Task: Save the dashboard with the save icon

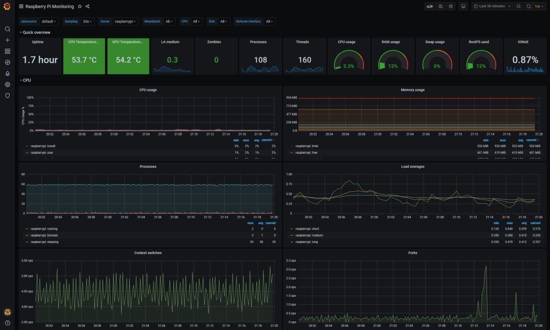Action: point(440,6)
